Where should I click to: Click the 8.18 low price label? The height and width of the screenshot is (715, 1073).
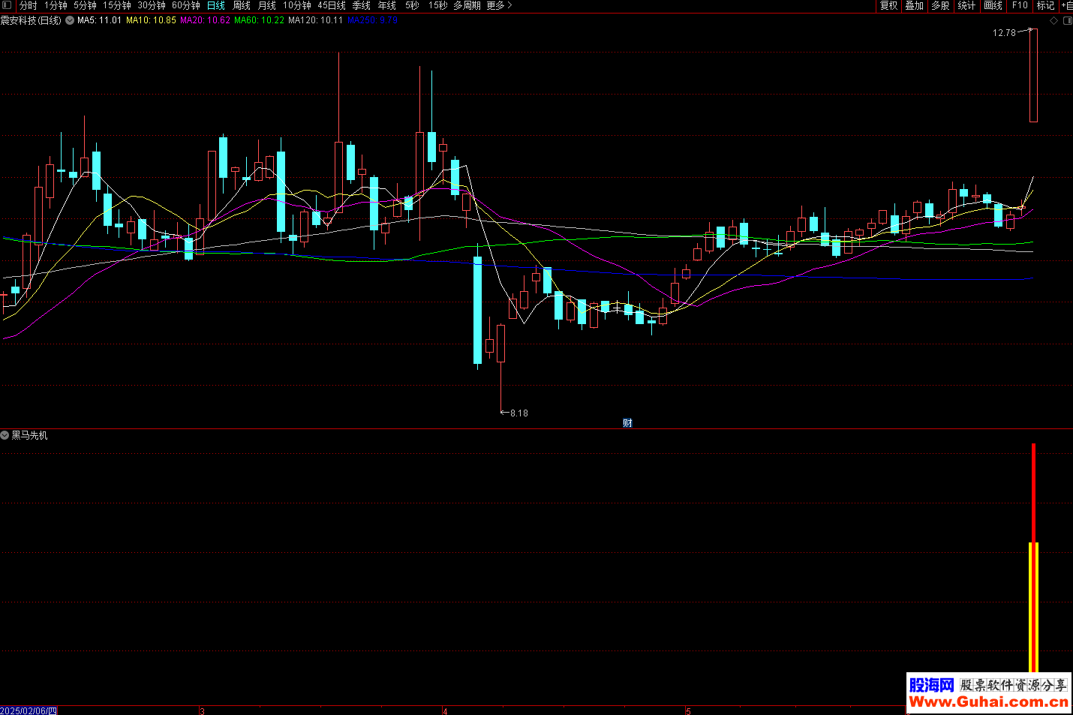pyautogui.click(x=519, y=413)
